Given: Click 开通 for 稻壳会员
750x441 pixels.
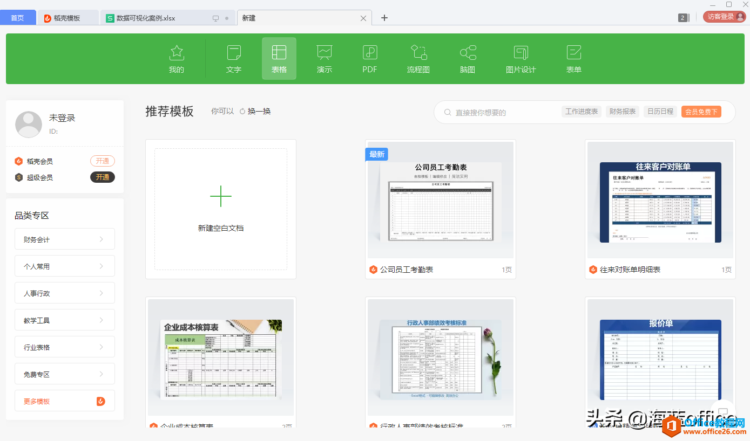Looking at the screenshot, I should (103, 161).
